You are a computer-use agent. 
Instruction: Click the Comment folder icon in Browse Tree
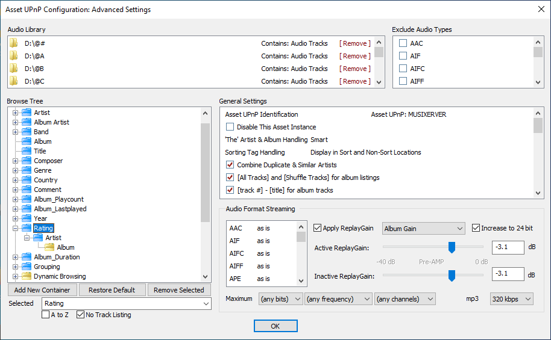pos(27,190)
